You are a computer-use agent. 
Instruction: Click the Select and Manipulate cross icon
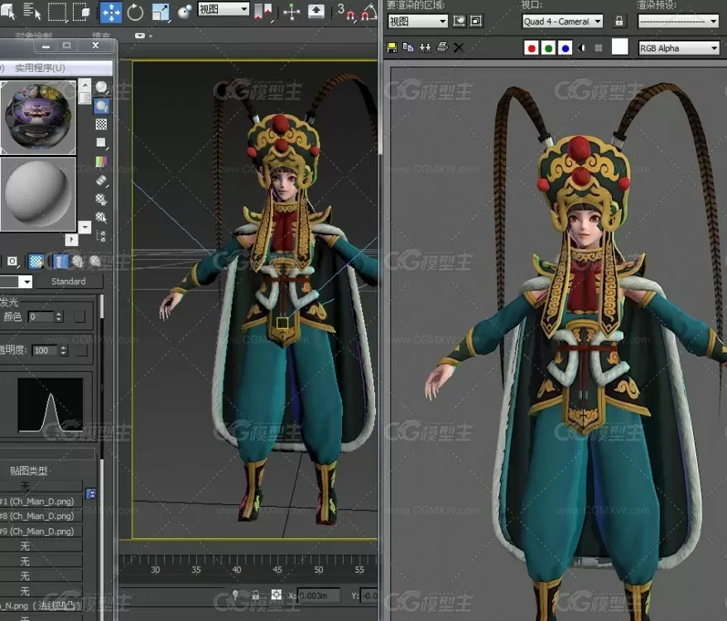291,12
